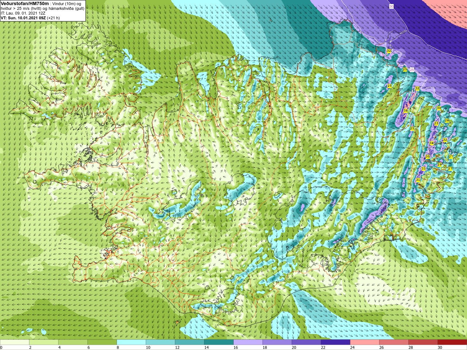
Task: Click the yellow gust label 34
Action: [432, 143]
